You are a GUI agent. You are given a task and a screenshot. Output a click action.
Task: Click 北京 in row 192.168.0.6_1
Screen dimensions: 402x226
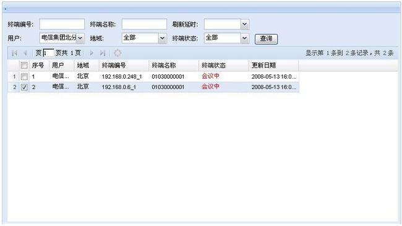coord(83,87)
